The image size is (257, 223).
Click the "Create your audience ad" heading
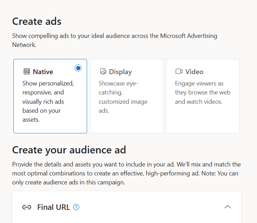(x=69, y=150)
